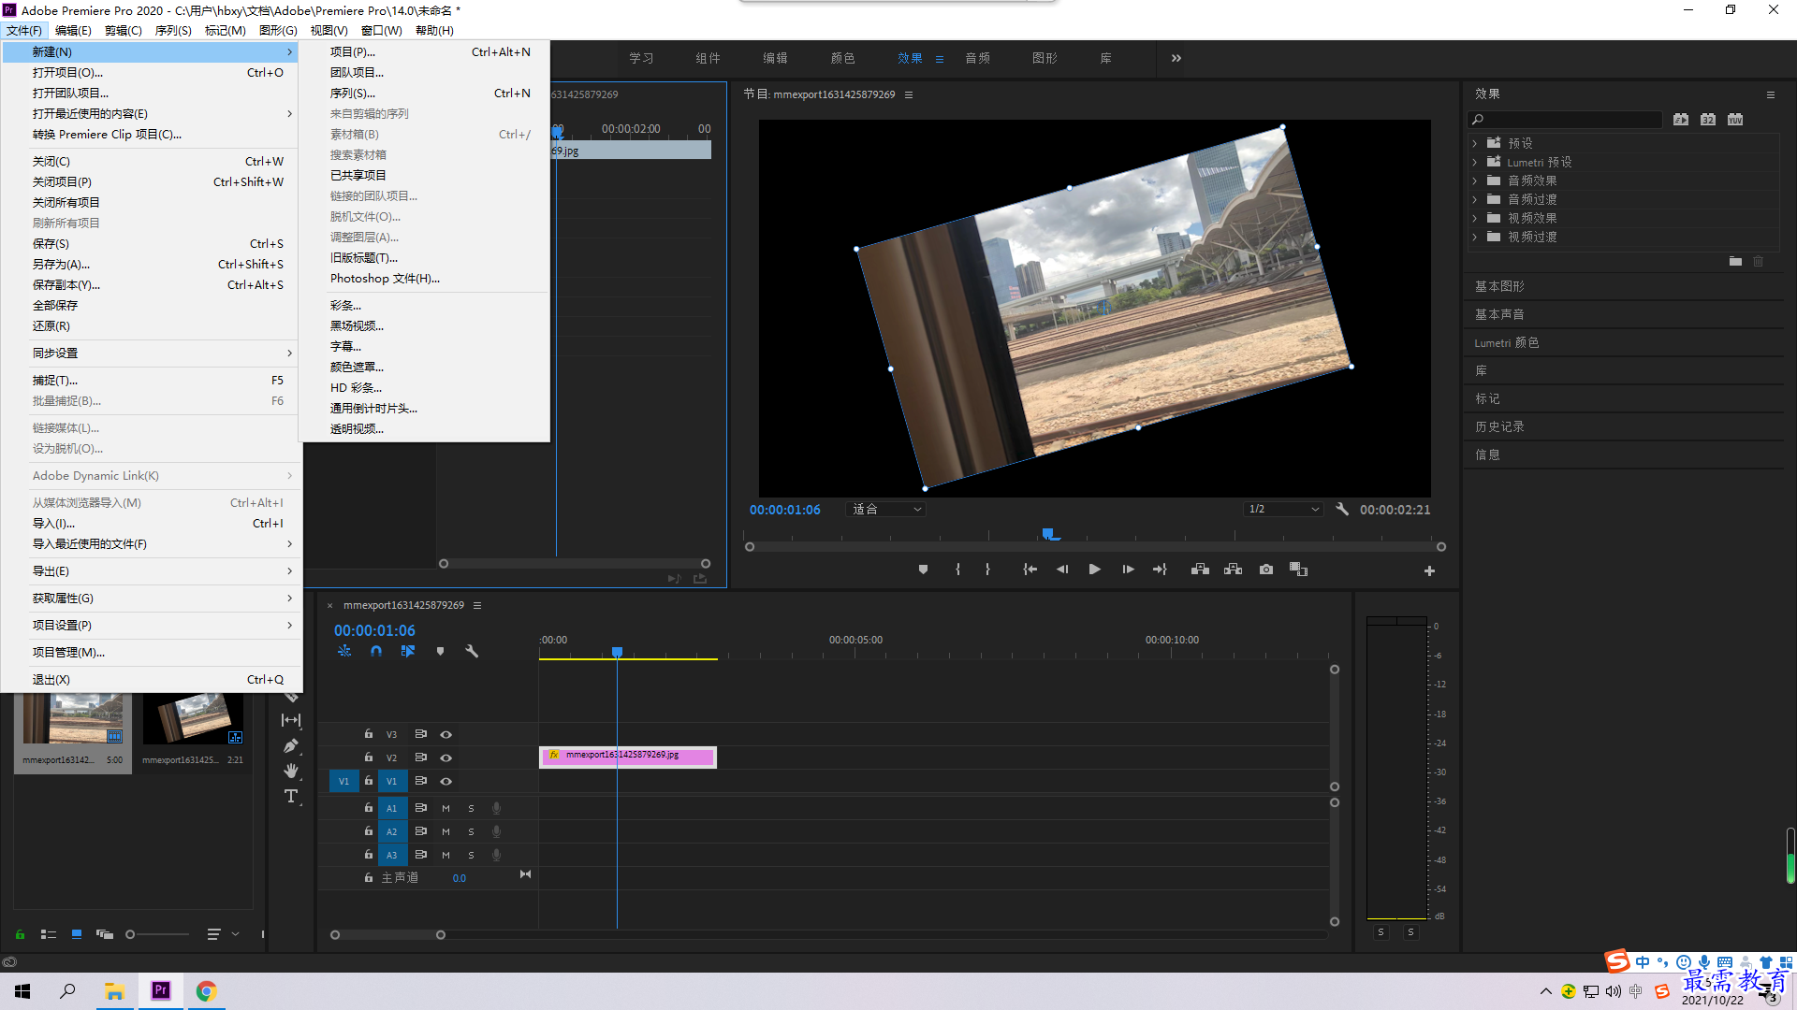Toggle lock on track V2
Image resolution: width=1797 pixels, height=1010 pixels.
coord(369,757)
